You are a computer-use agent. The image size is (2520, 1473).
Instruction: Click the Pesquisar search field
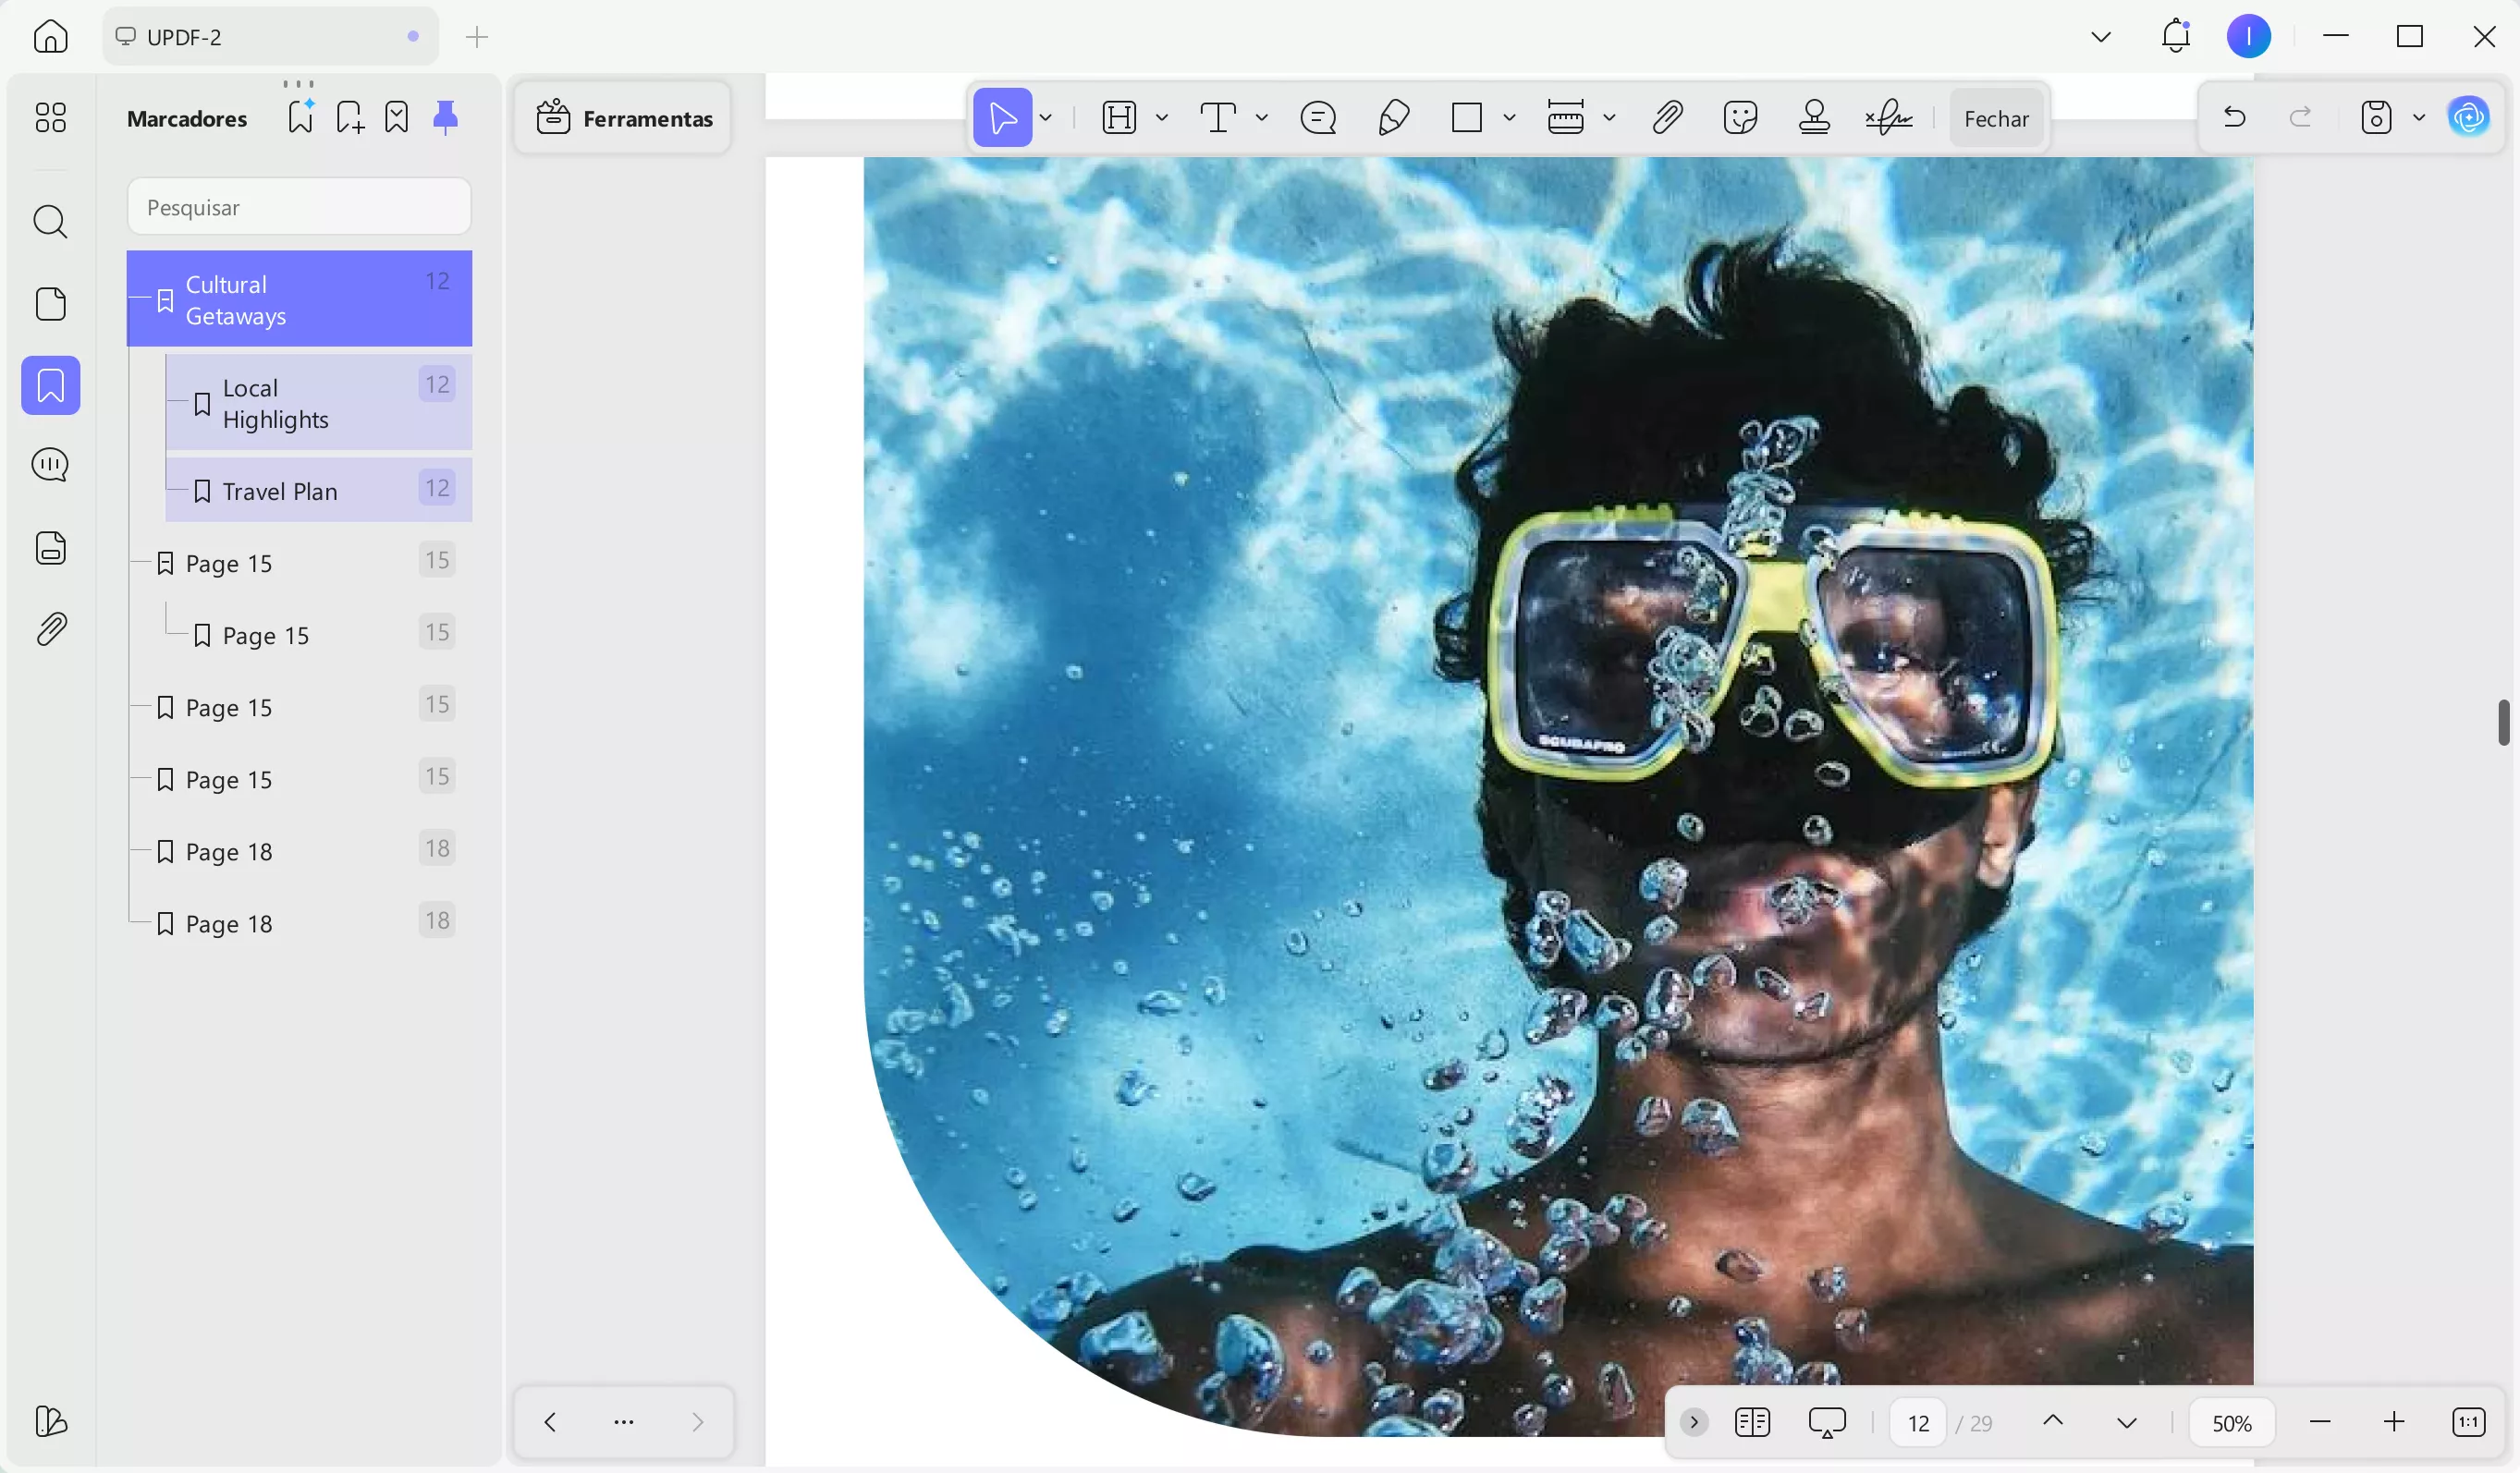pos(298,207)
